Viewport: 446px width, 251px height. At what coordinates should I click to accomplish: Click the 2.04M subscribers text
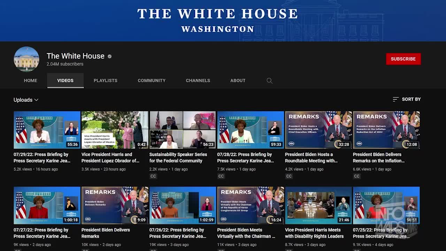click(x=65, y=64)
